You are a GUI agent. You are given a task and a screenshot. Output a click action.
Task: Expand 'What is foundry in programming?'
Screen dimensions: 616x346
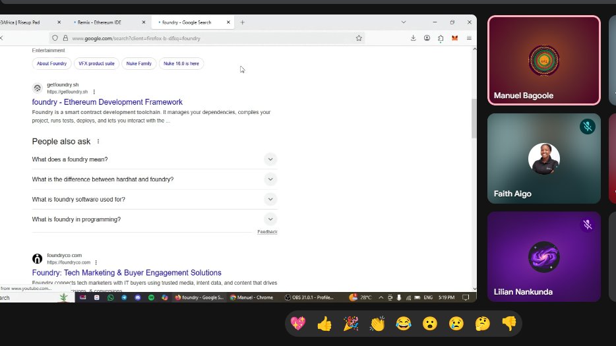tap(155, 219)
